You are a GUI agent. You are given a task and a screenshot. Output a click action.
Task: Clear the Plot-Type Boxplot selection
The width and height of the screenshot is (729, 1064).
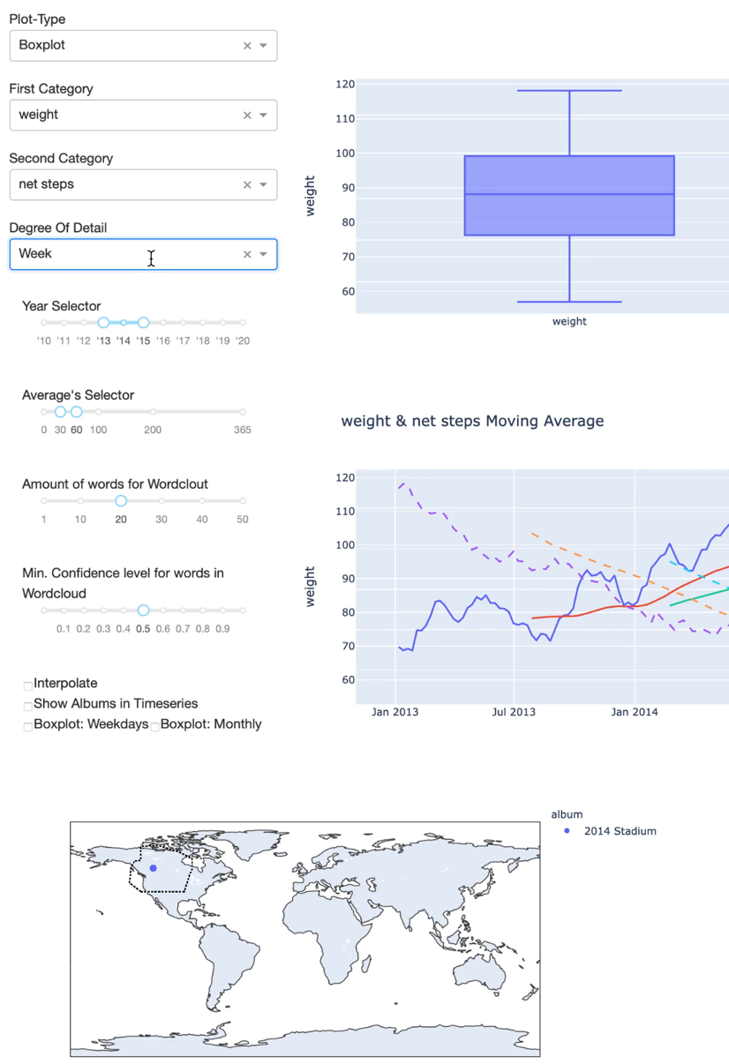pyautogui.click(x=247, y=46)
